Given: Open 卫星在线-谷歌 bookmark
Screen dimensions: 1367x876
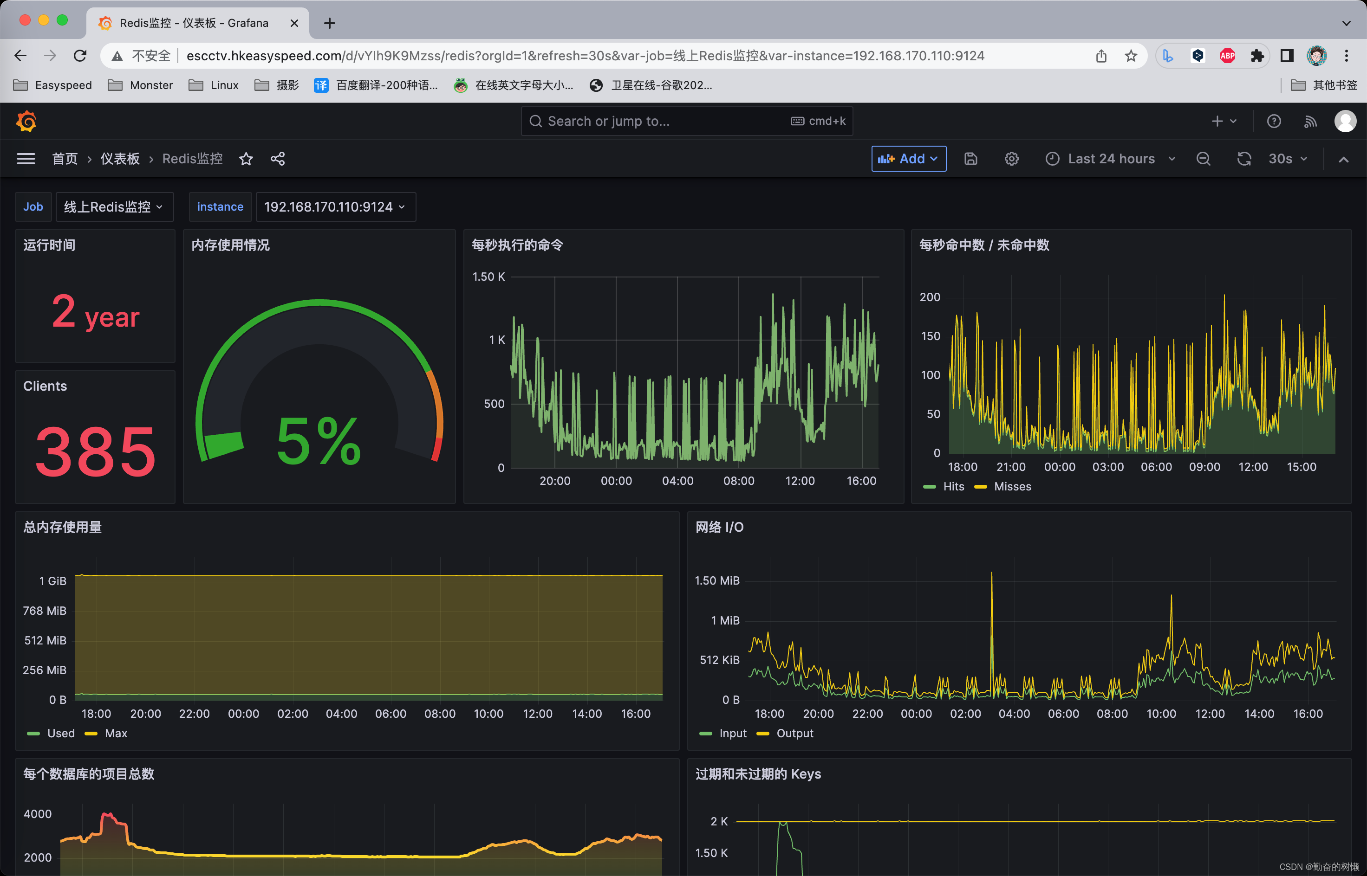Looking at the screenshot, I should (651, 85).
